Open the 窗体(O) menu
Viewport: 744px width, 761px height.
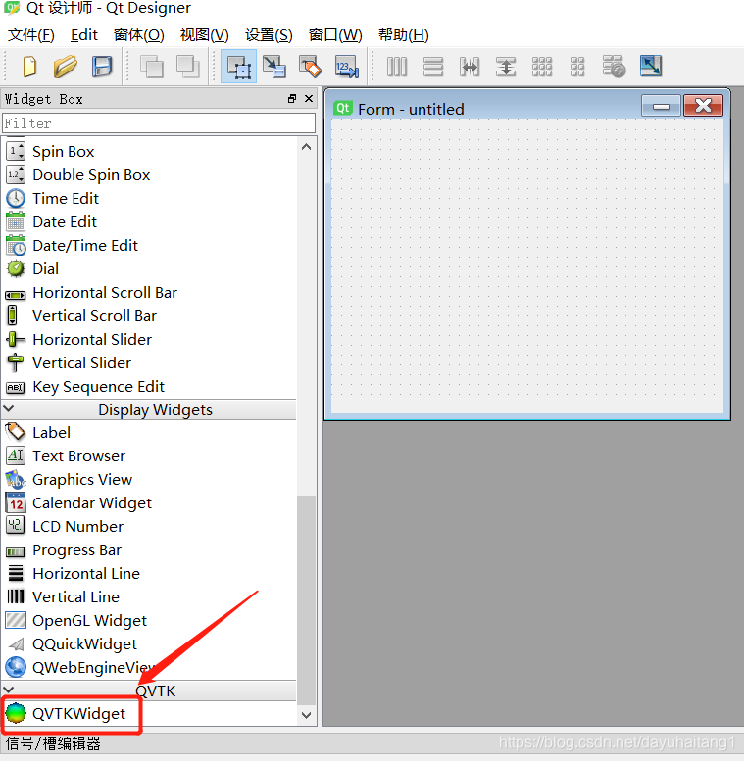coord(139,35)
